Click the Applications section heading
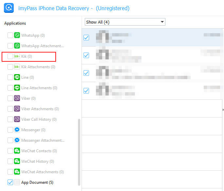 pos(15,23)
